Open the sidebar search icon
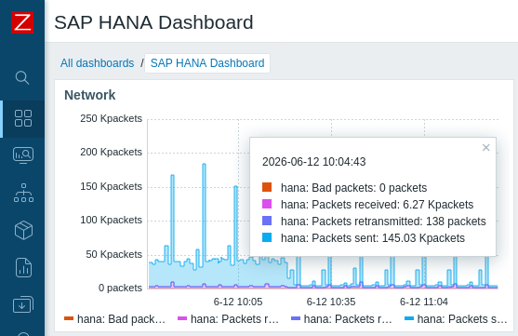518x336 pixels. point(22,77)
